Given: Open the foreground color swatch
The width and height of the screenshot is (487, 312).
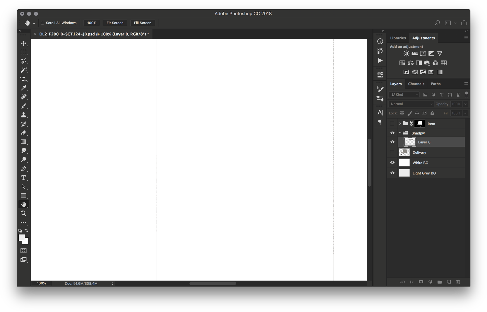Looking at the screenshot, I should [22, 237].
